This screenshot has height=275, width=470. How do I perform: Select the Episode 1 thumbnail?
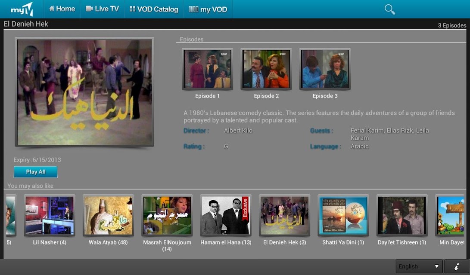[x=207, y=69]
